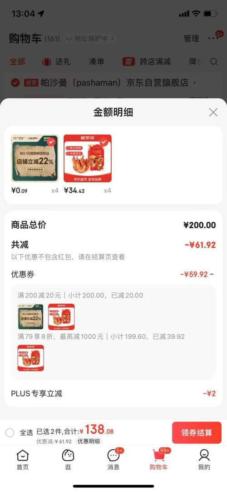Deselect the ¥34.43 shrimp product checkmark
This screenshot has height=492, width=227.
104,142
